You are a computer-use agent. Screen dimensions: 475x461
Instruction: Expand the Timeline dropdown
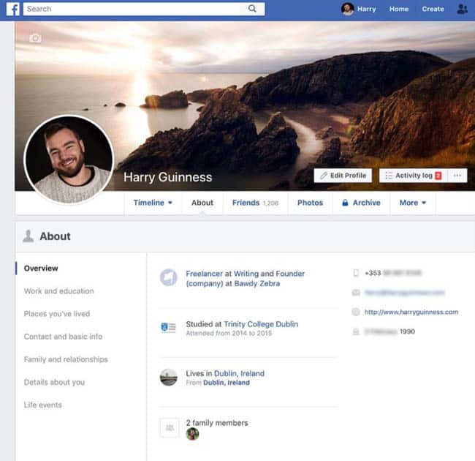(153, 203)
